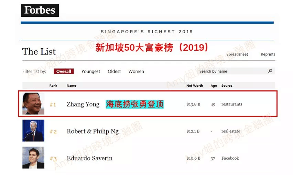
Task: Click the 'Facebook' source text
Action: point(230,158)
